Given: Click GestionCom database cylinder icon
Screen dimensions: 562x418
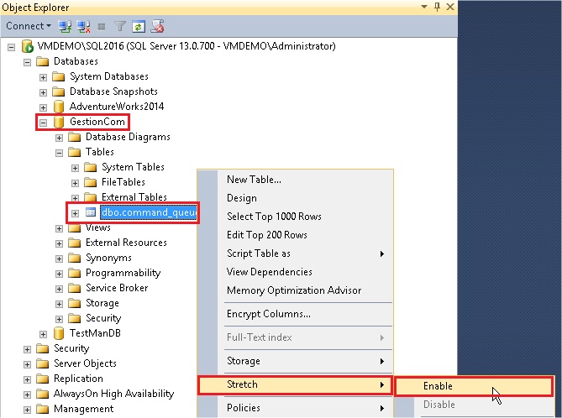Looking at the screenshot, I should tap(59, 122).
